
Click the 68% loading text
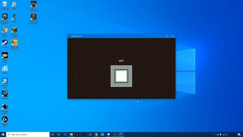tap(121, 61)
